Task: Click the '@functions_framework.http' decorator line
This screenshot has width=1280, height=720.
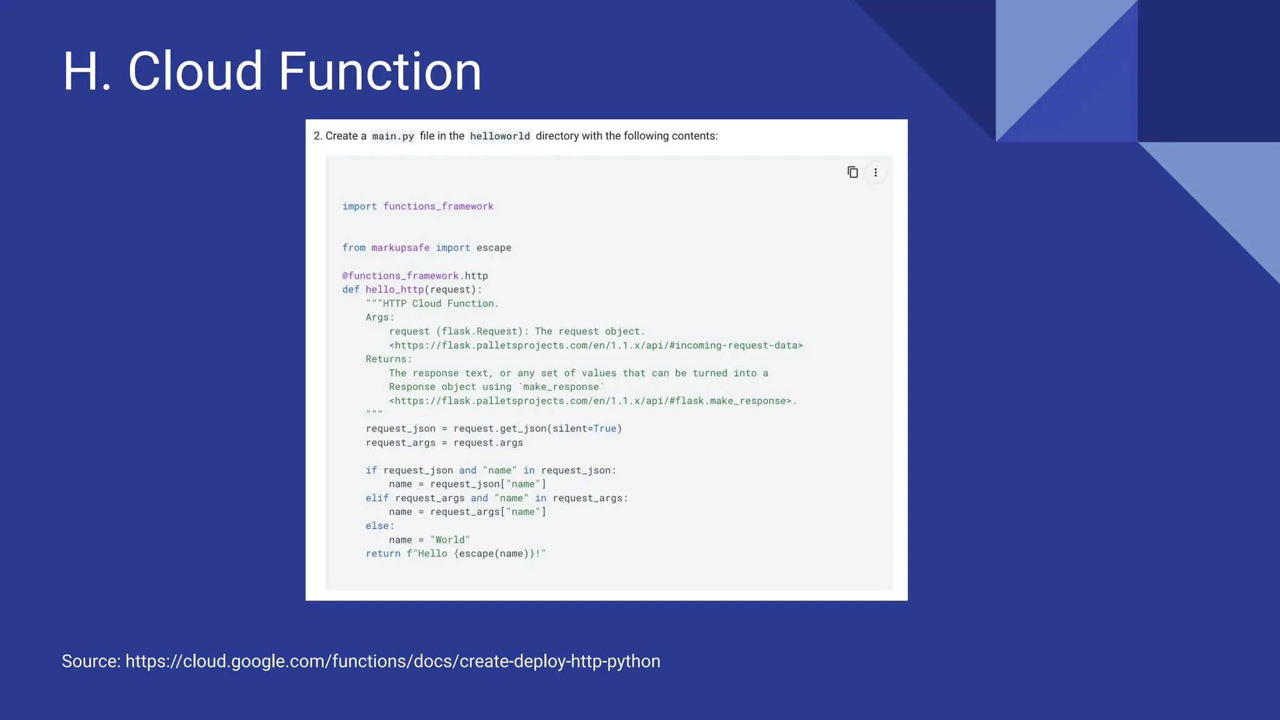Action: tap(415, 276)
